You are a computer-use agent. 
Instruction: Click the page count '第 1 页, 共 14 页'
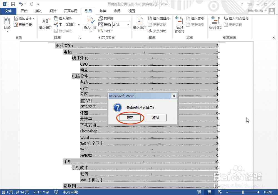15,192
